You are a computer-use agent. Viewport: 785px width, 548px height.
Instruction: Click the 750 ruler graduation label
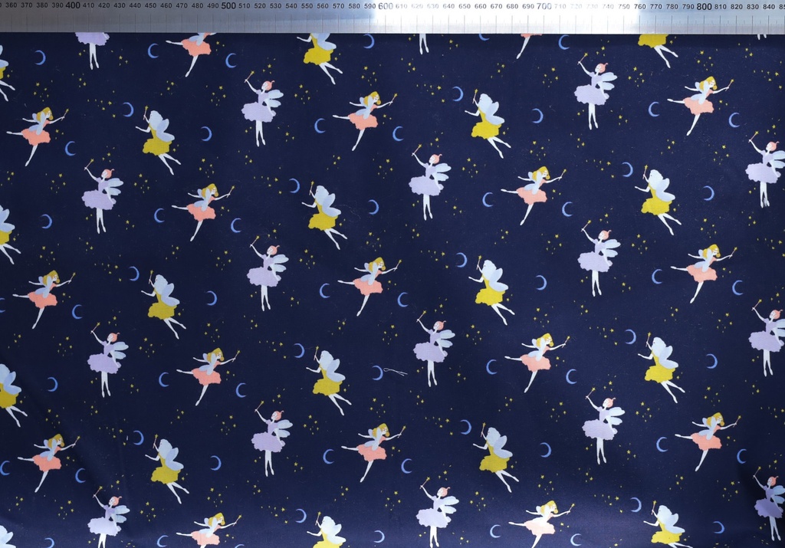624,6
